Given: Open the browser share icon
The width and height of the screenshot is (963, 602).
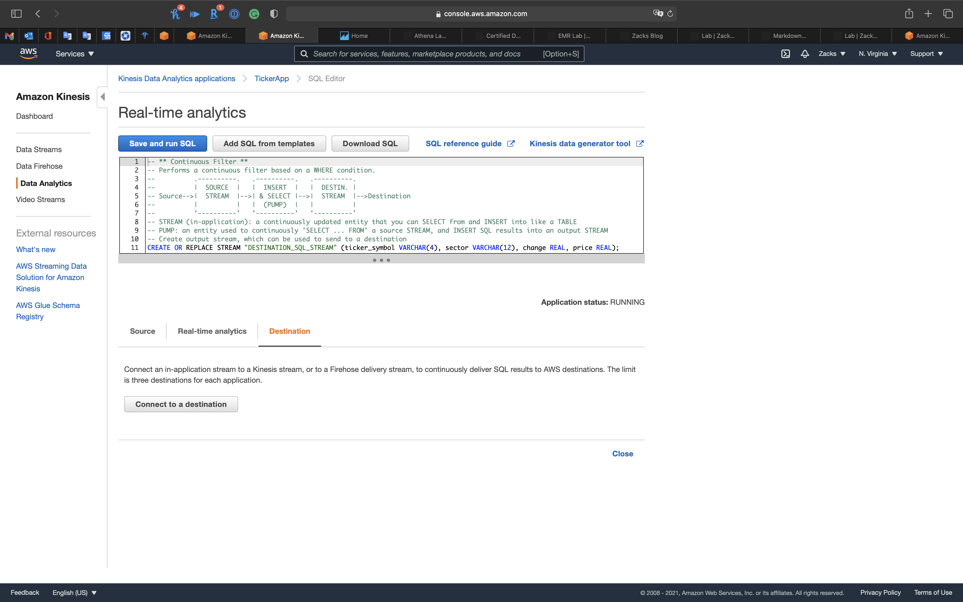Looking at the screenshot, I should point(909,13).
